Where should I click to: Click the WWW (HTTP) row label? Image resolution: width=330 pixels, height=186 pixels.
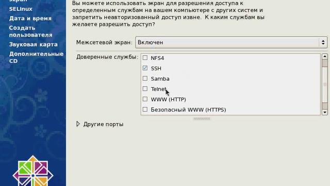click(x=168, y=100)
